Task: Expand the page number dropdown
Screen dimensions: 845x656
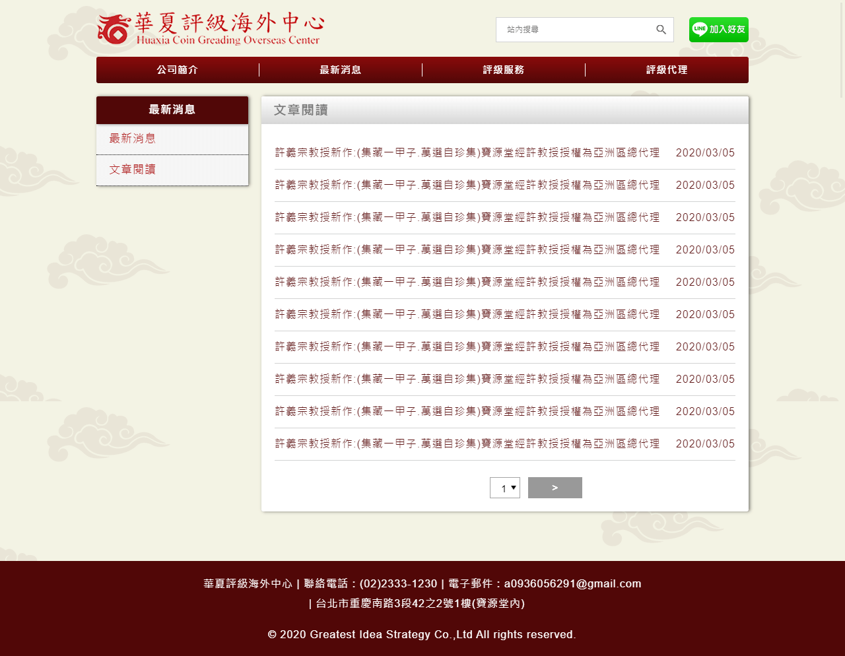Action: 505,488
